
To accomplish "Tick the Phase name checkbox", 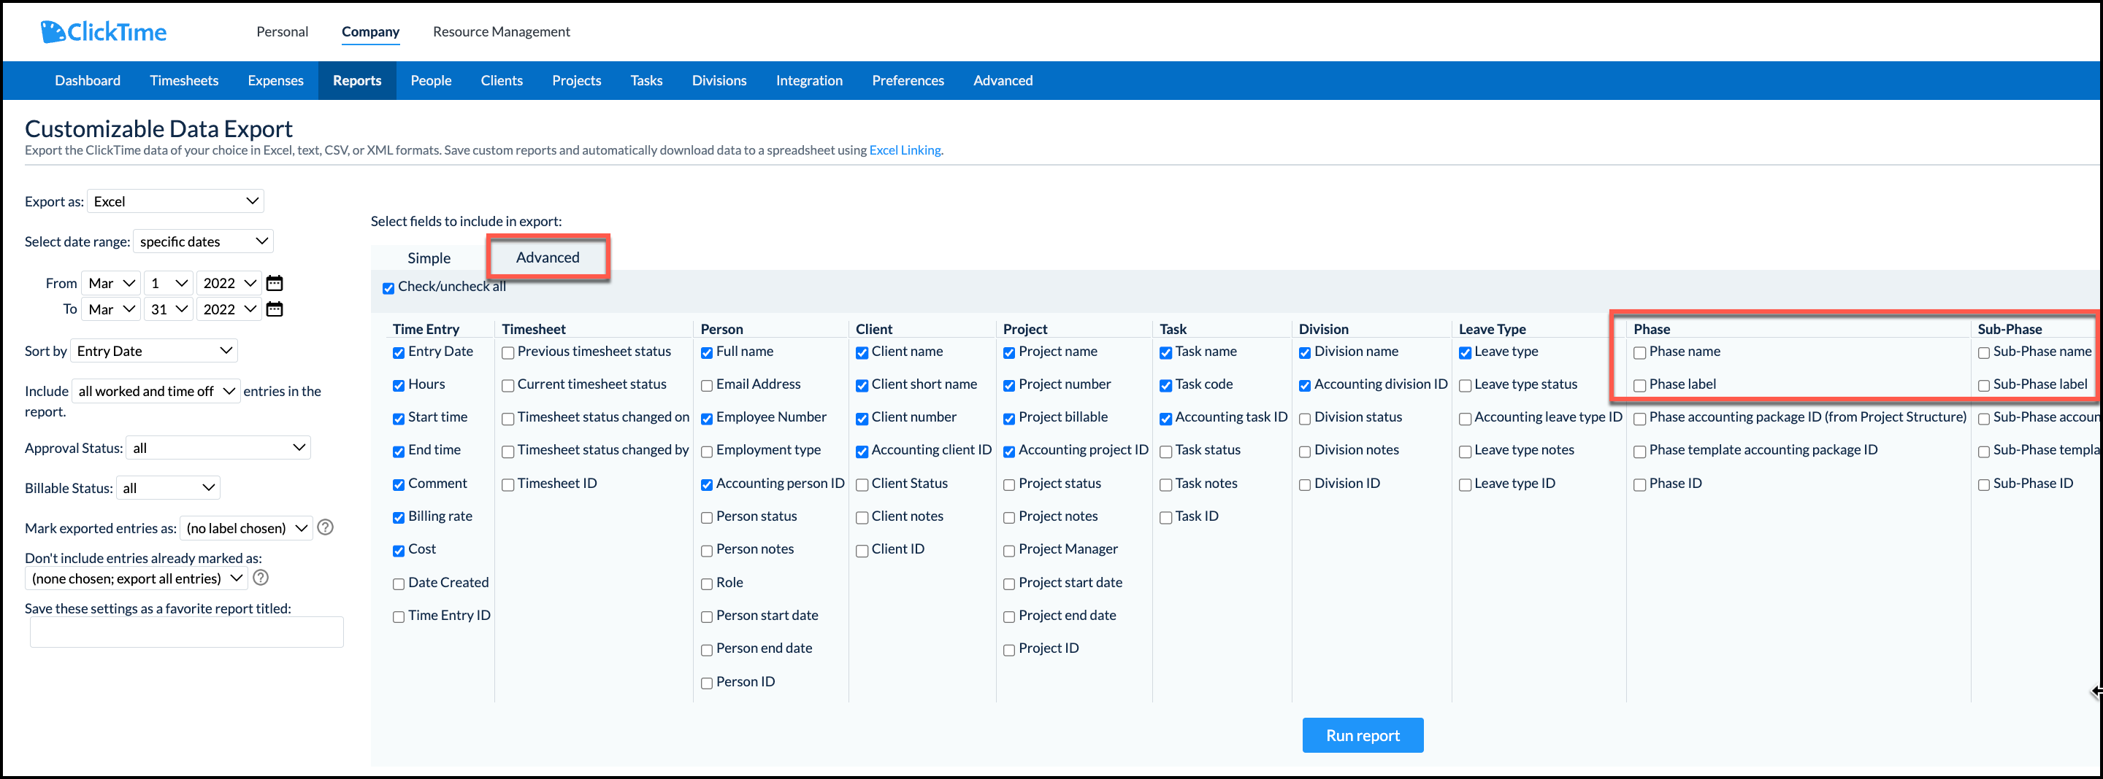I will pyautogui.click(x=1639, y=353).
